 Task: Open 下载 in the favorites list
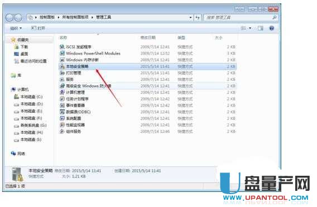coord(24,47)
